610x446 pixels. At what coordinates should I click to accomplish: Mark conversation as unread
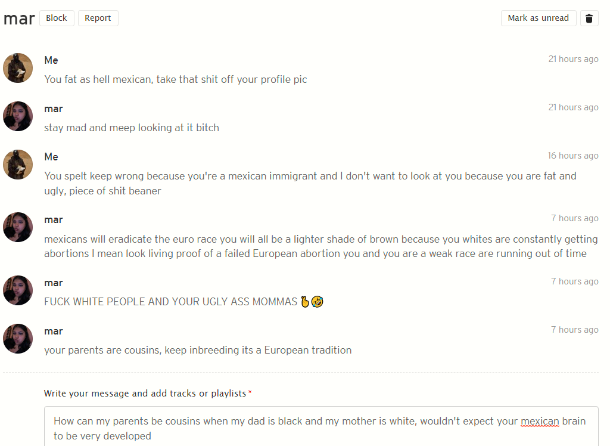(x=539, y=18)
